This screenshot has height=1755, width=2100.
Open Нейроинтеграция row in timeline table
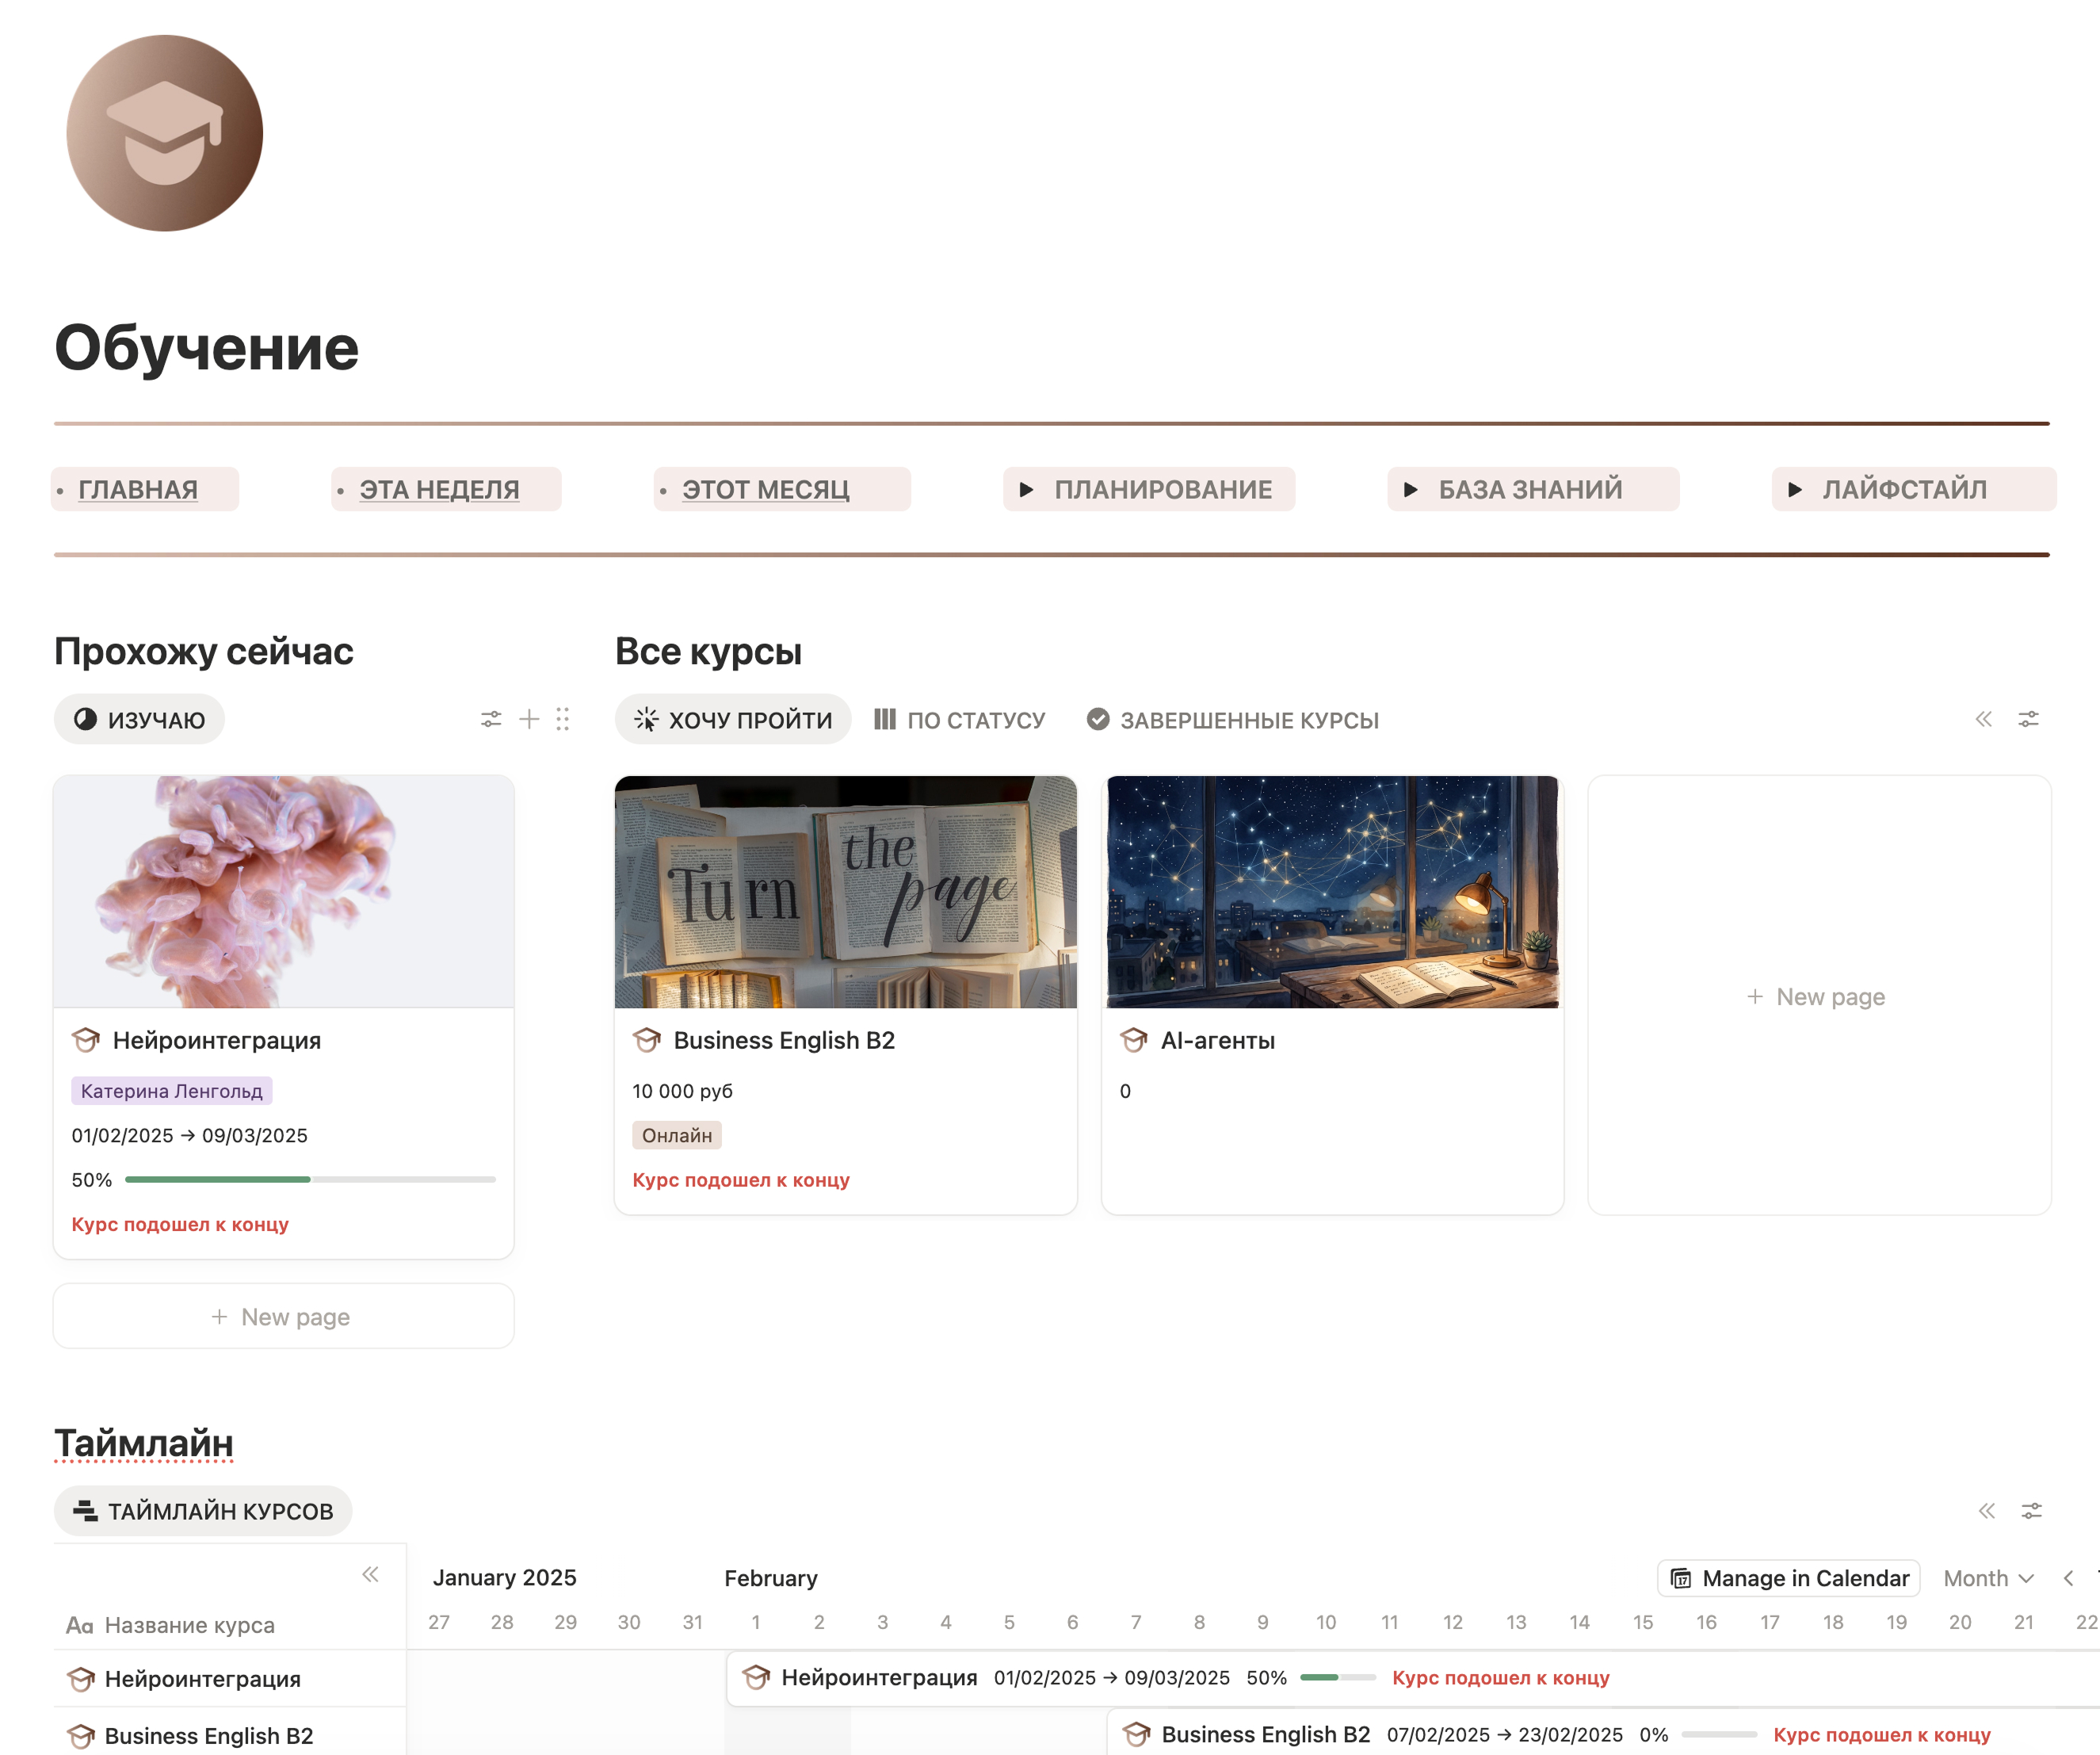pos(230,1679)
